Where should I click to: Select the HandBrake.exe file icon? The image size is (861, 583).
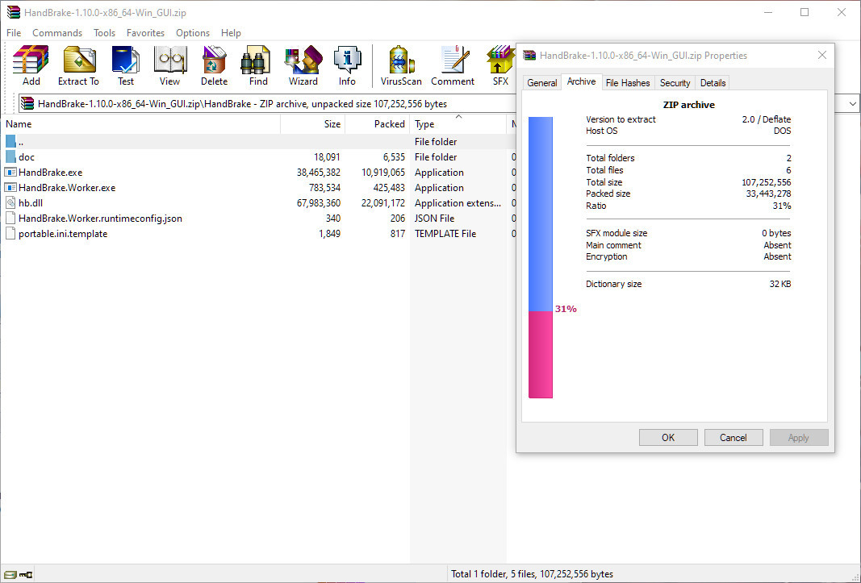pyautogui.click(x=10, y=173)
